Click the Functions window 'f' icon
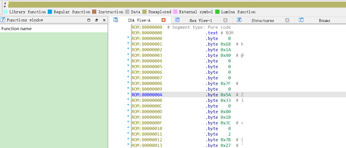This screenshot has width=346, height=148. coord(3,20)
